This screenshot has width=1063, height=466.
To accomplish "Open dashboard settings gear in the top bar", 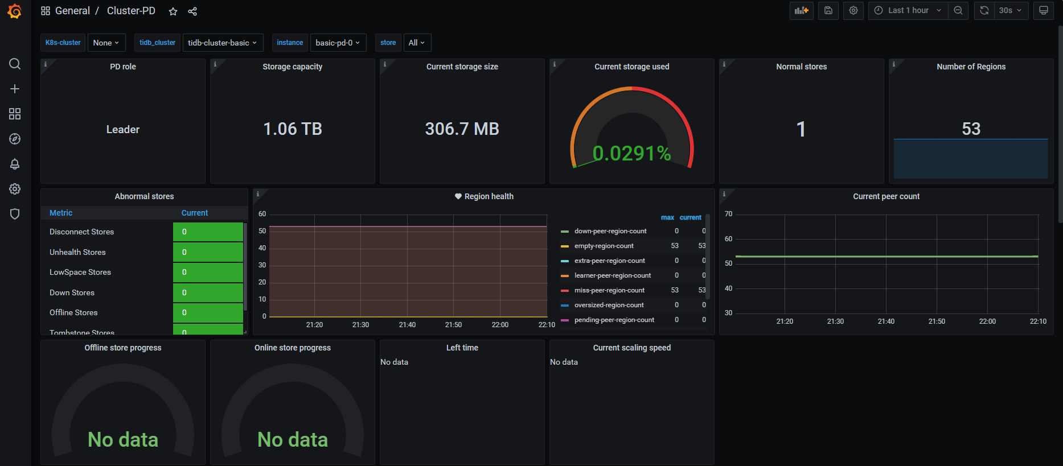I will 853,10.
